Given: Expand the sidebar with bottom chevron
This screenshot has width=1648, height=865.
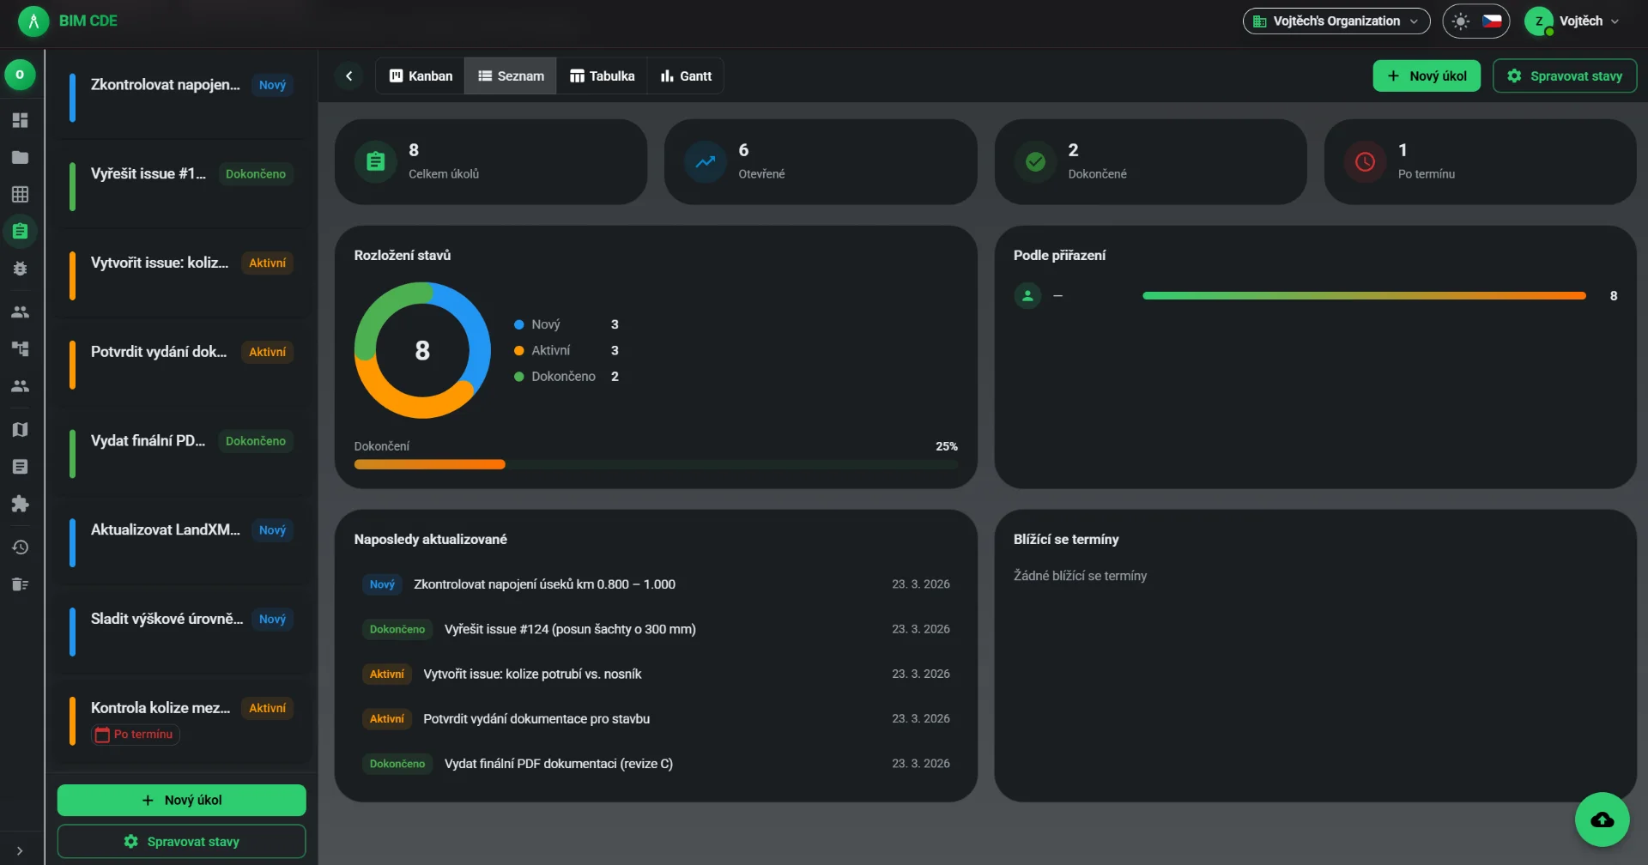Looking at the screenshot, I should pyautogui.click(x=20, y=850).
